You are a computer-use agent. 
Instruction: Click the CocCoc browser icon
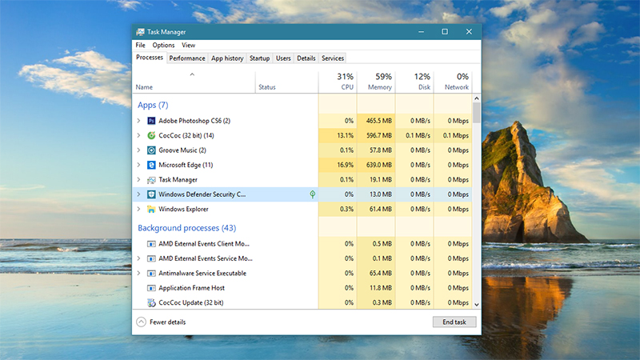coord(151,135)
